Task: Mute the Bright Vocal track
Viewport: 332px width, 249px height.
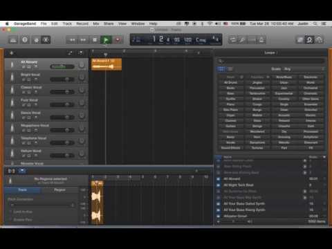Action: point(24,80)
